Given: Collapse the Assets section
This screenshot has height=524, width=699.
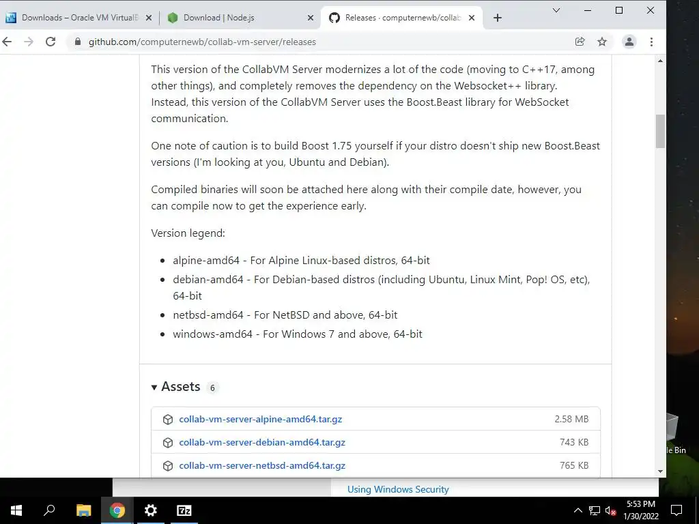Looking at the screenshot, I should 175,387.
